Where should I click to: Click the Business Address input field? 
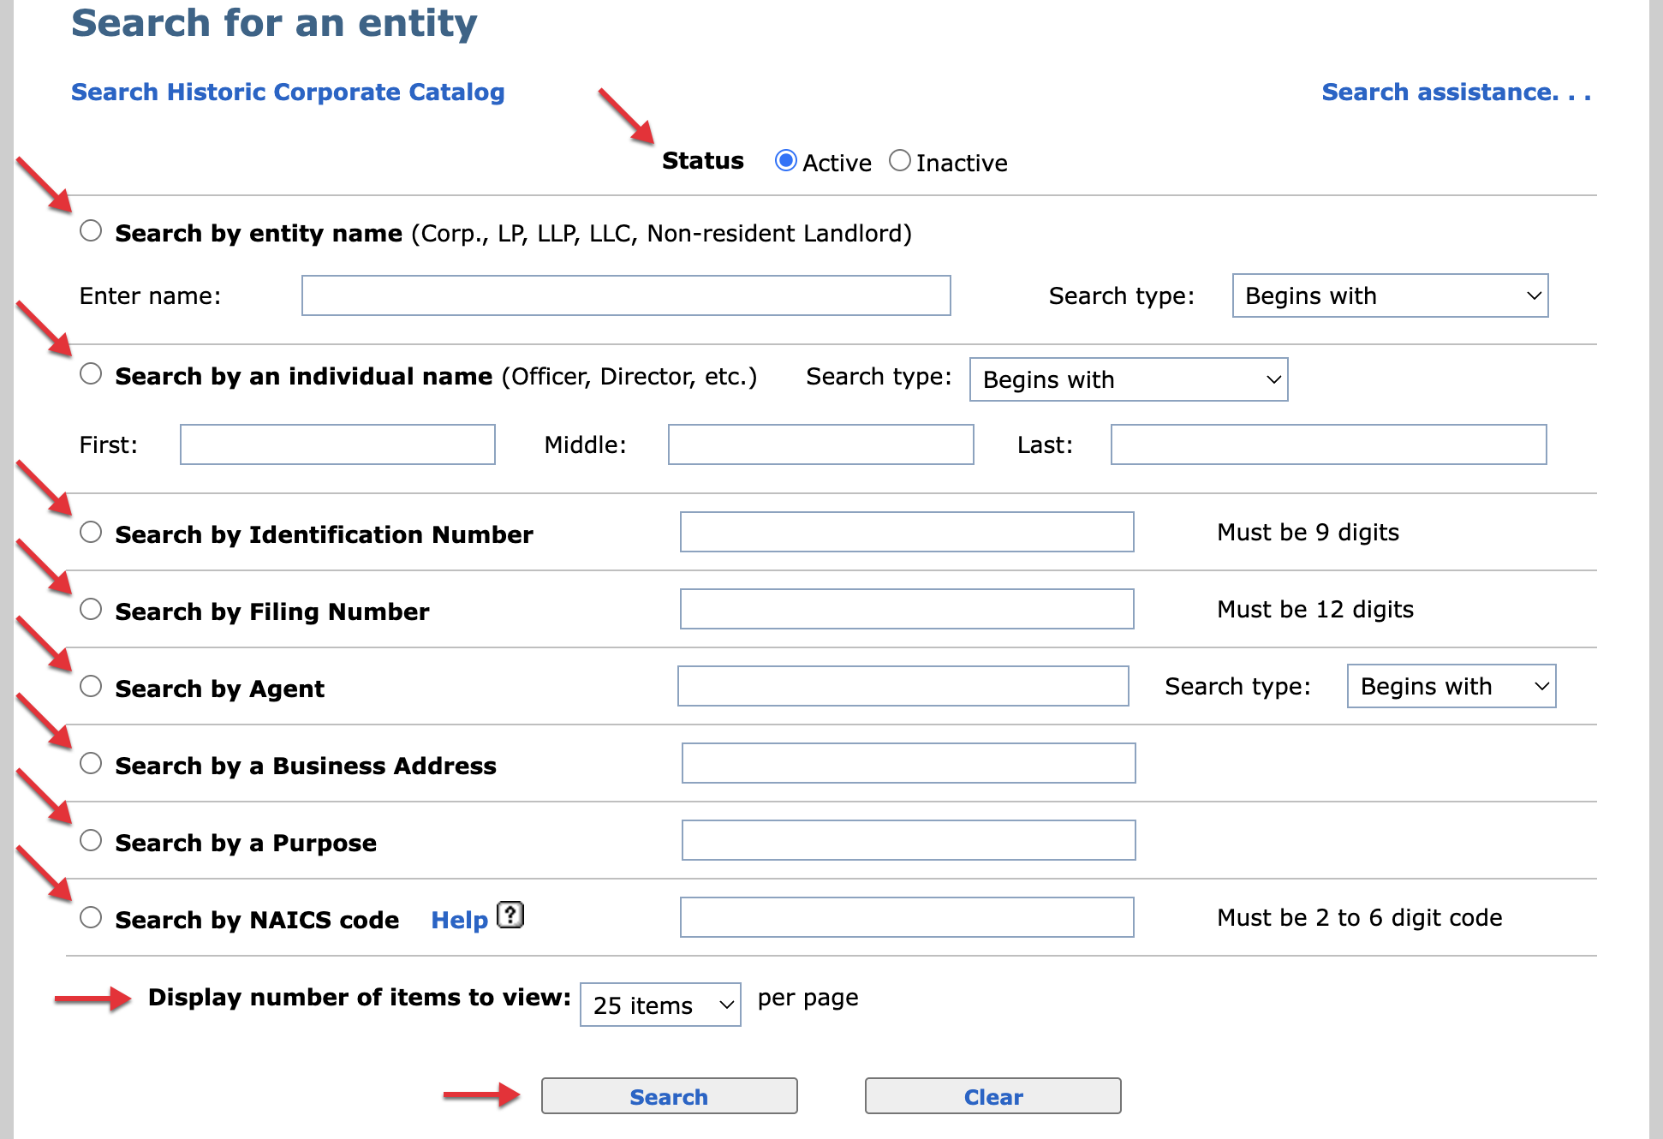(x=908, y=764)
